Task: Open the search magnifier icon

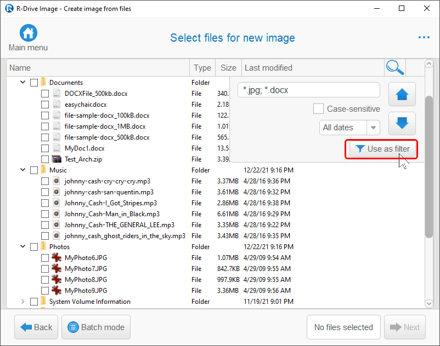Action: [x=395, y=67]
